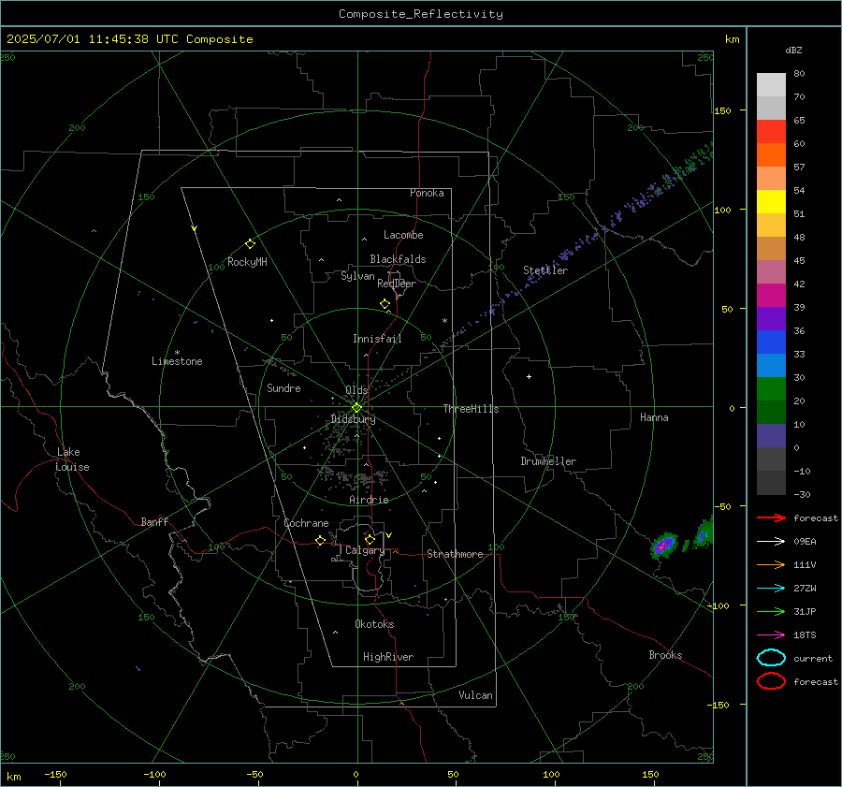The image size is (842, 787).
Task: Choose the light orange swatch between 57 and 54
Action: pyautogui.click(x=771, y=179)
